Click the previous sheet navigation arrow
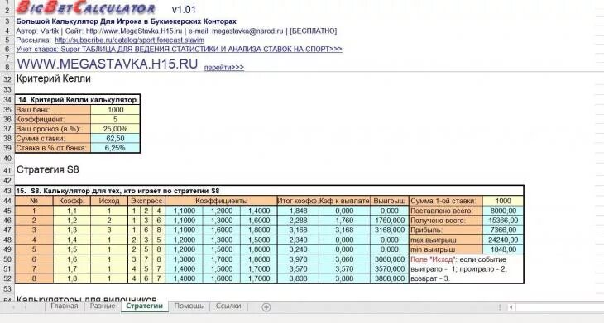This screenshot has width=604, height=323. point(14,306)
